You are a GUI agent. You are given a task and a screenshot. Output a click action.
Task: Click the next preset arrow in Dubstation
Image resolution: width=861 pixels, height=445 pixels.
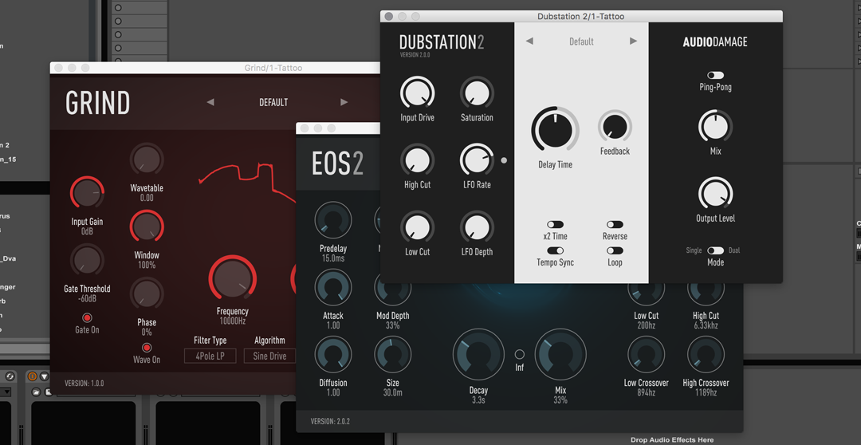coord(634,41)
